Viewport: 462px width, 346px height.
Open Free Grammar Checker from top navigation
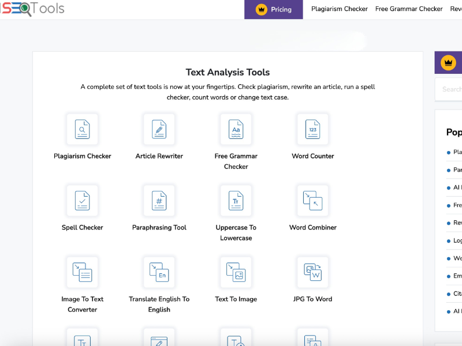(409, 9)
